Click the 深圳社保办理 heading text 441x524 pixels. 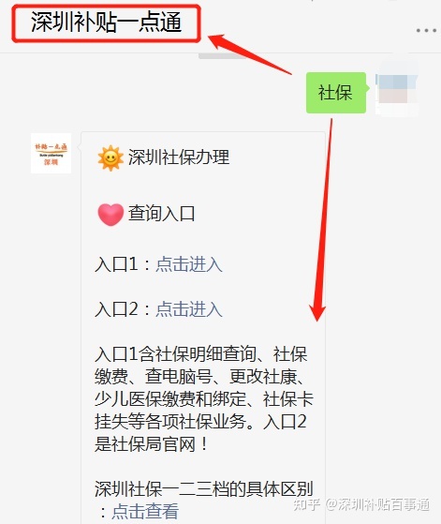pyautogui.click(x=179, y=157)
